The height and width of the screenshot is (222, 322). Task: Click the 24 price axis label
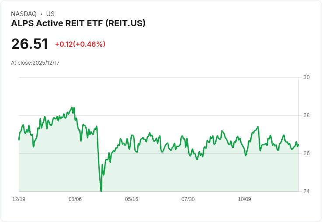(306, 191)
